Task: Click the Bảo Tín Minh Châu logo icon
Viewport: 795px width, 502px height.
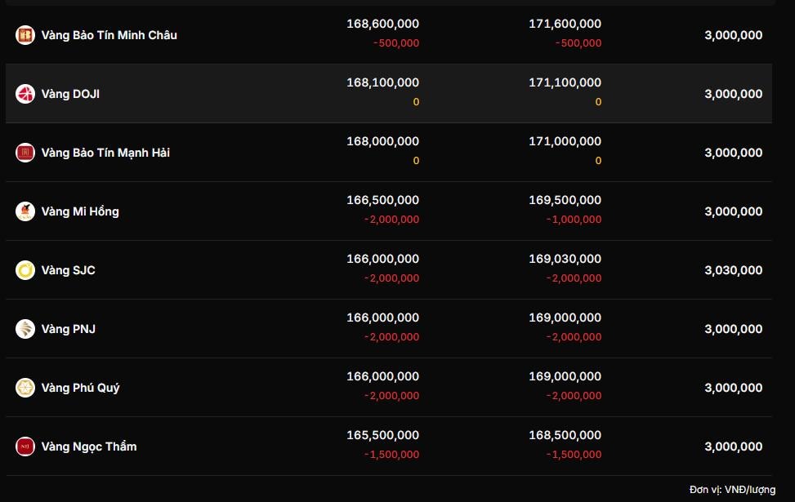Action: point(25,35)
